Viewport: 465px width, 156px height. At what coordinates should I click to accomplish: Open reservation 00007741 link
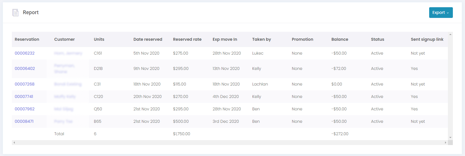point(24,96)
